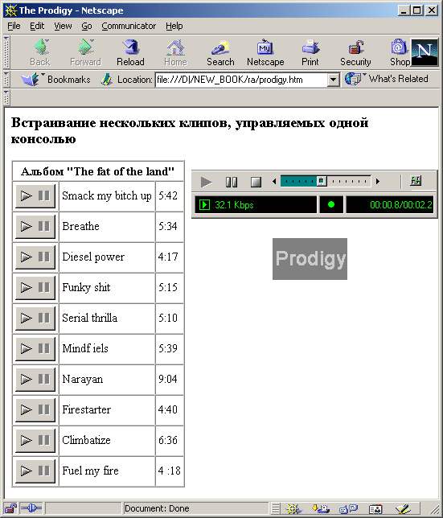
Task: Click the Netscape N logo
Action: [x=425, y=52]
